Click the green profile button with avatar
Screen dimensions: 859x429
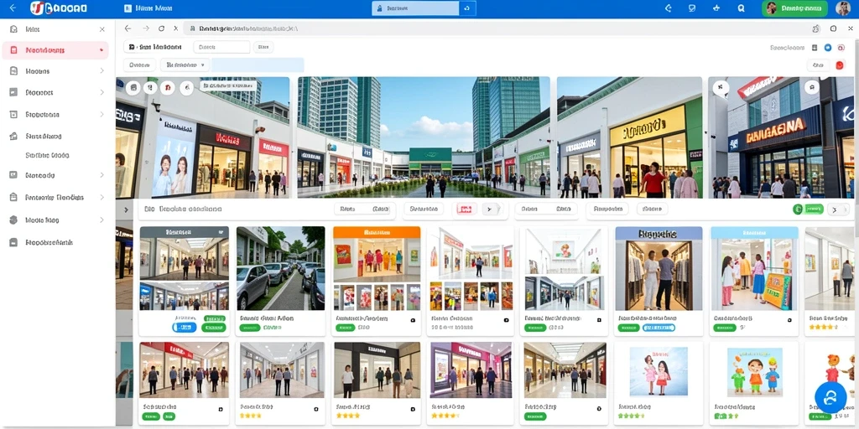tap(794, 8)
